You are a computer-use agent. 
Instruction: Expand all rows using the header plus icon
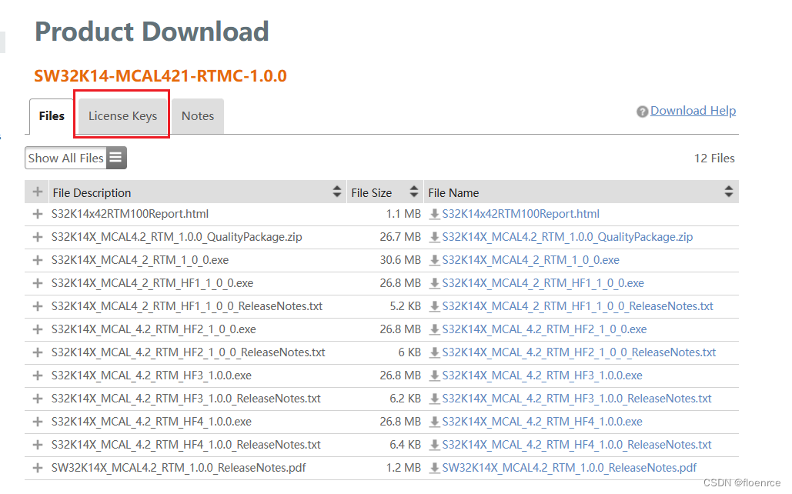click(x=38, y=192)
